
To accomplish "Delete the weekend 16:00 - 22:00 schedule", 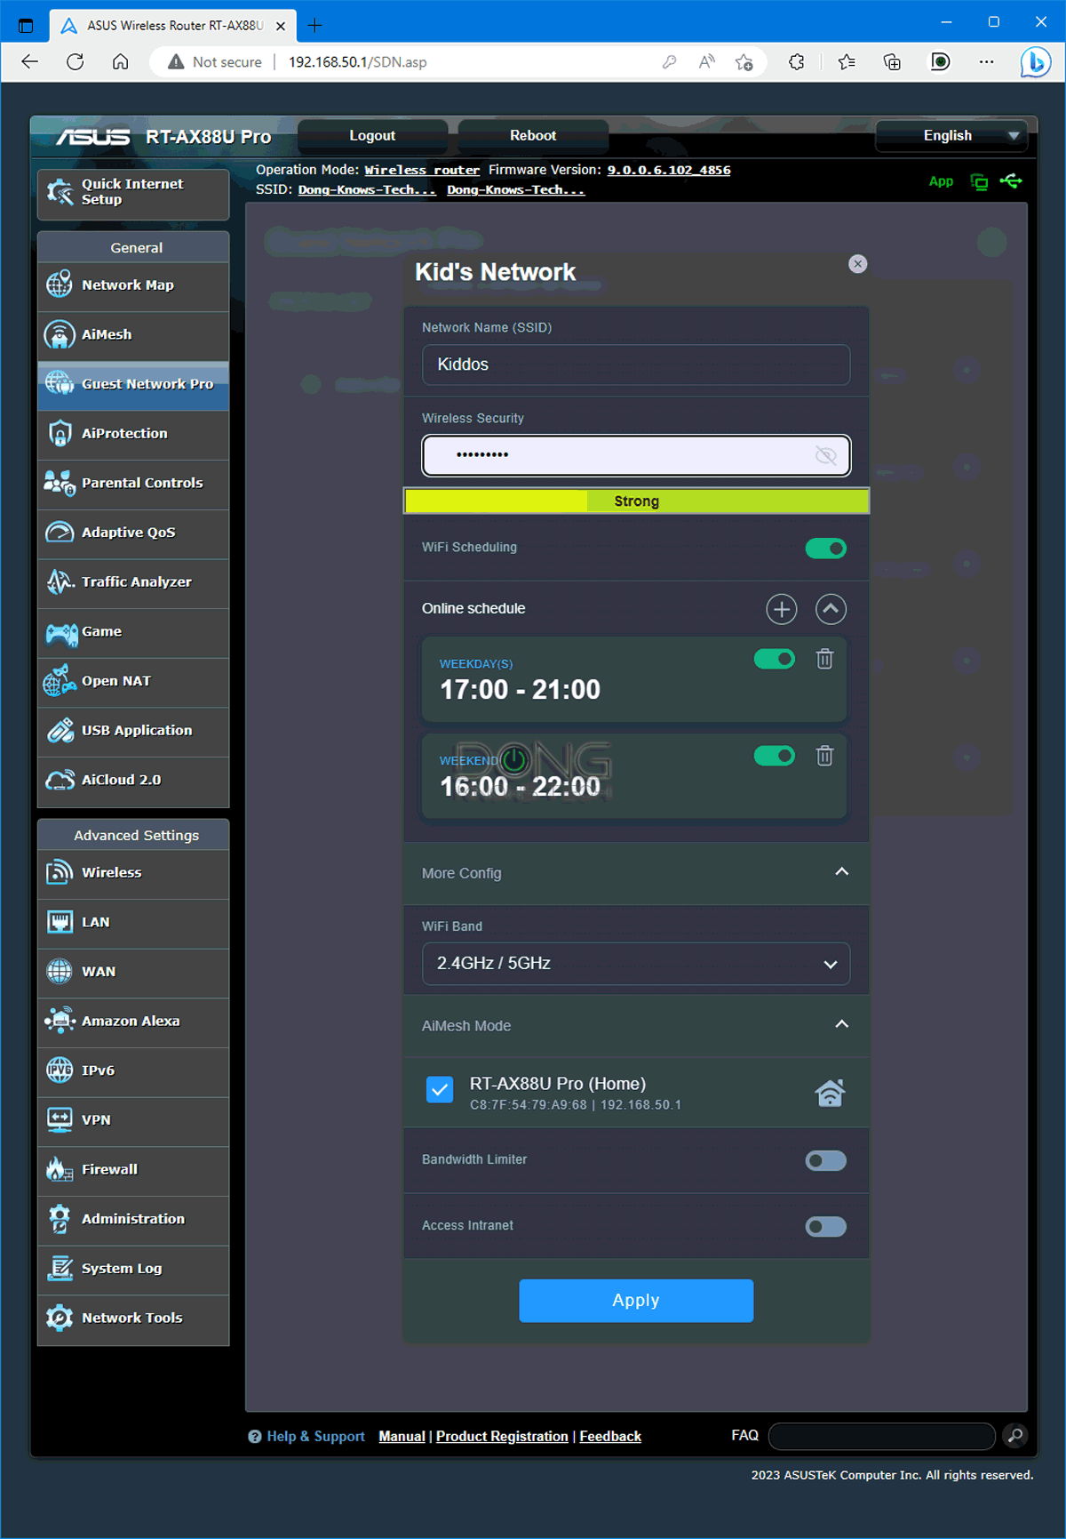I will point(824,756).
